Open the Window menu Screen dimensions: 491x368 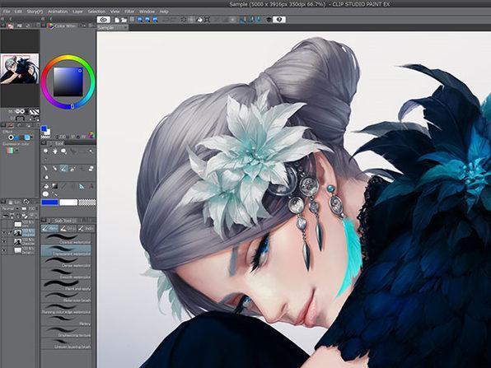point(147,12)
